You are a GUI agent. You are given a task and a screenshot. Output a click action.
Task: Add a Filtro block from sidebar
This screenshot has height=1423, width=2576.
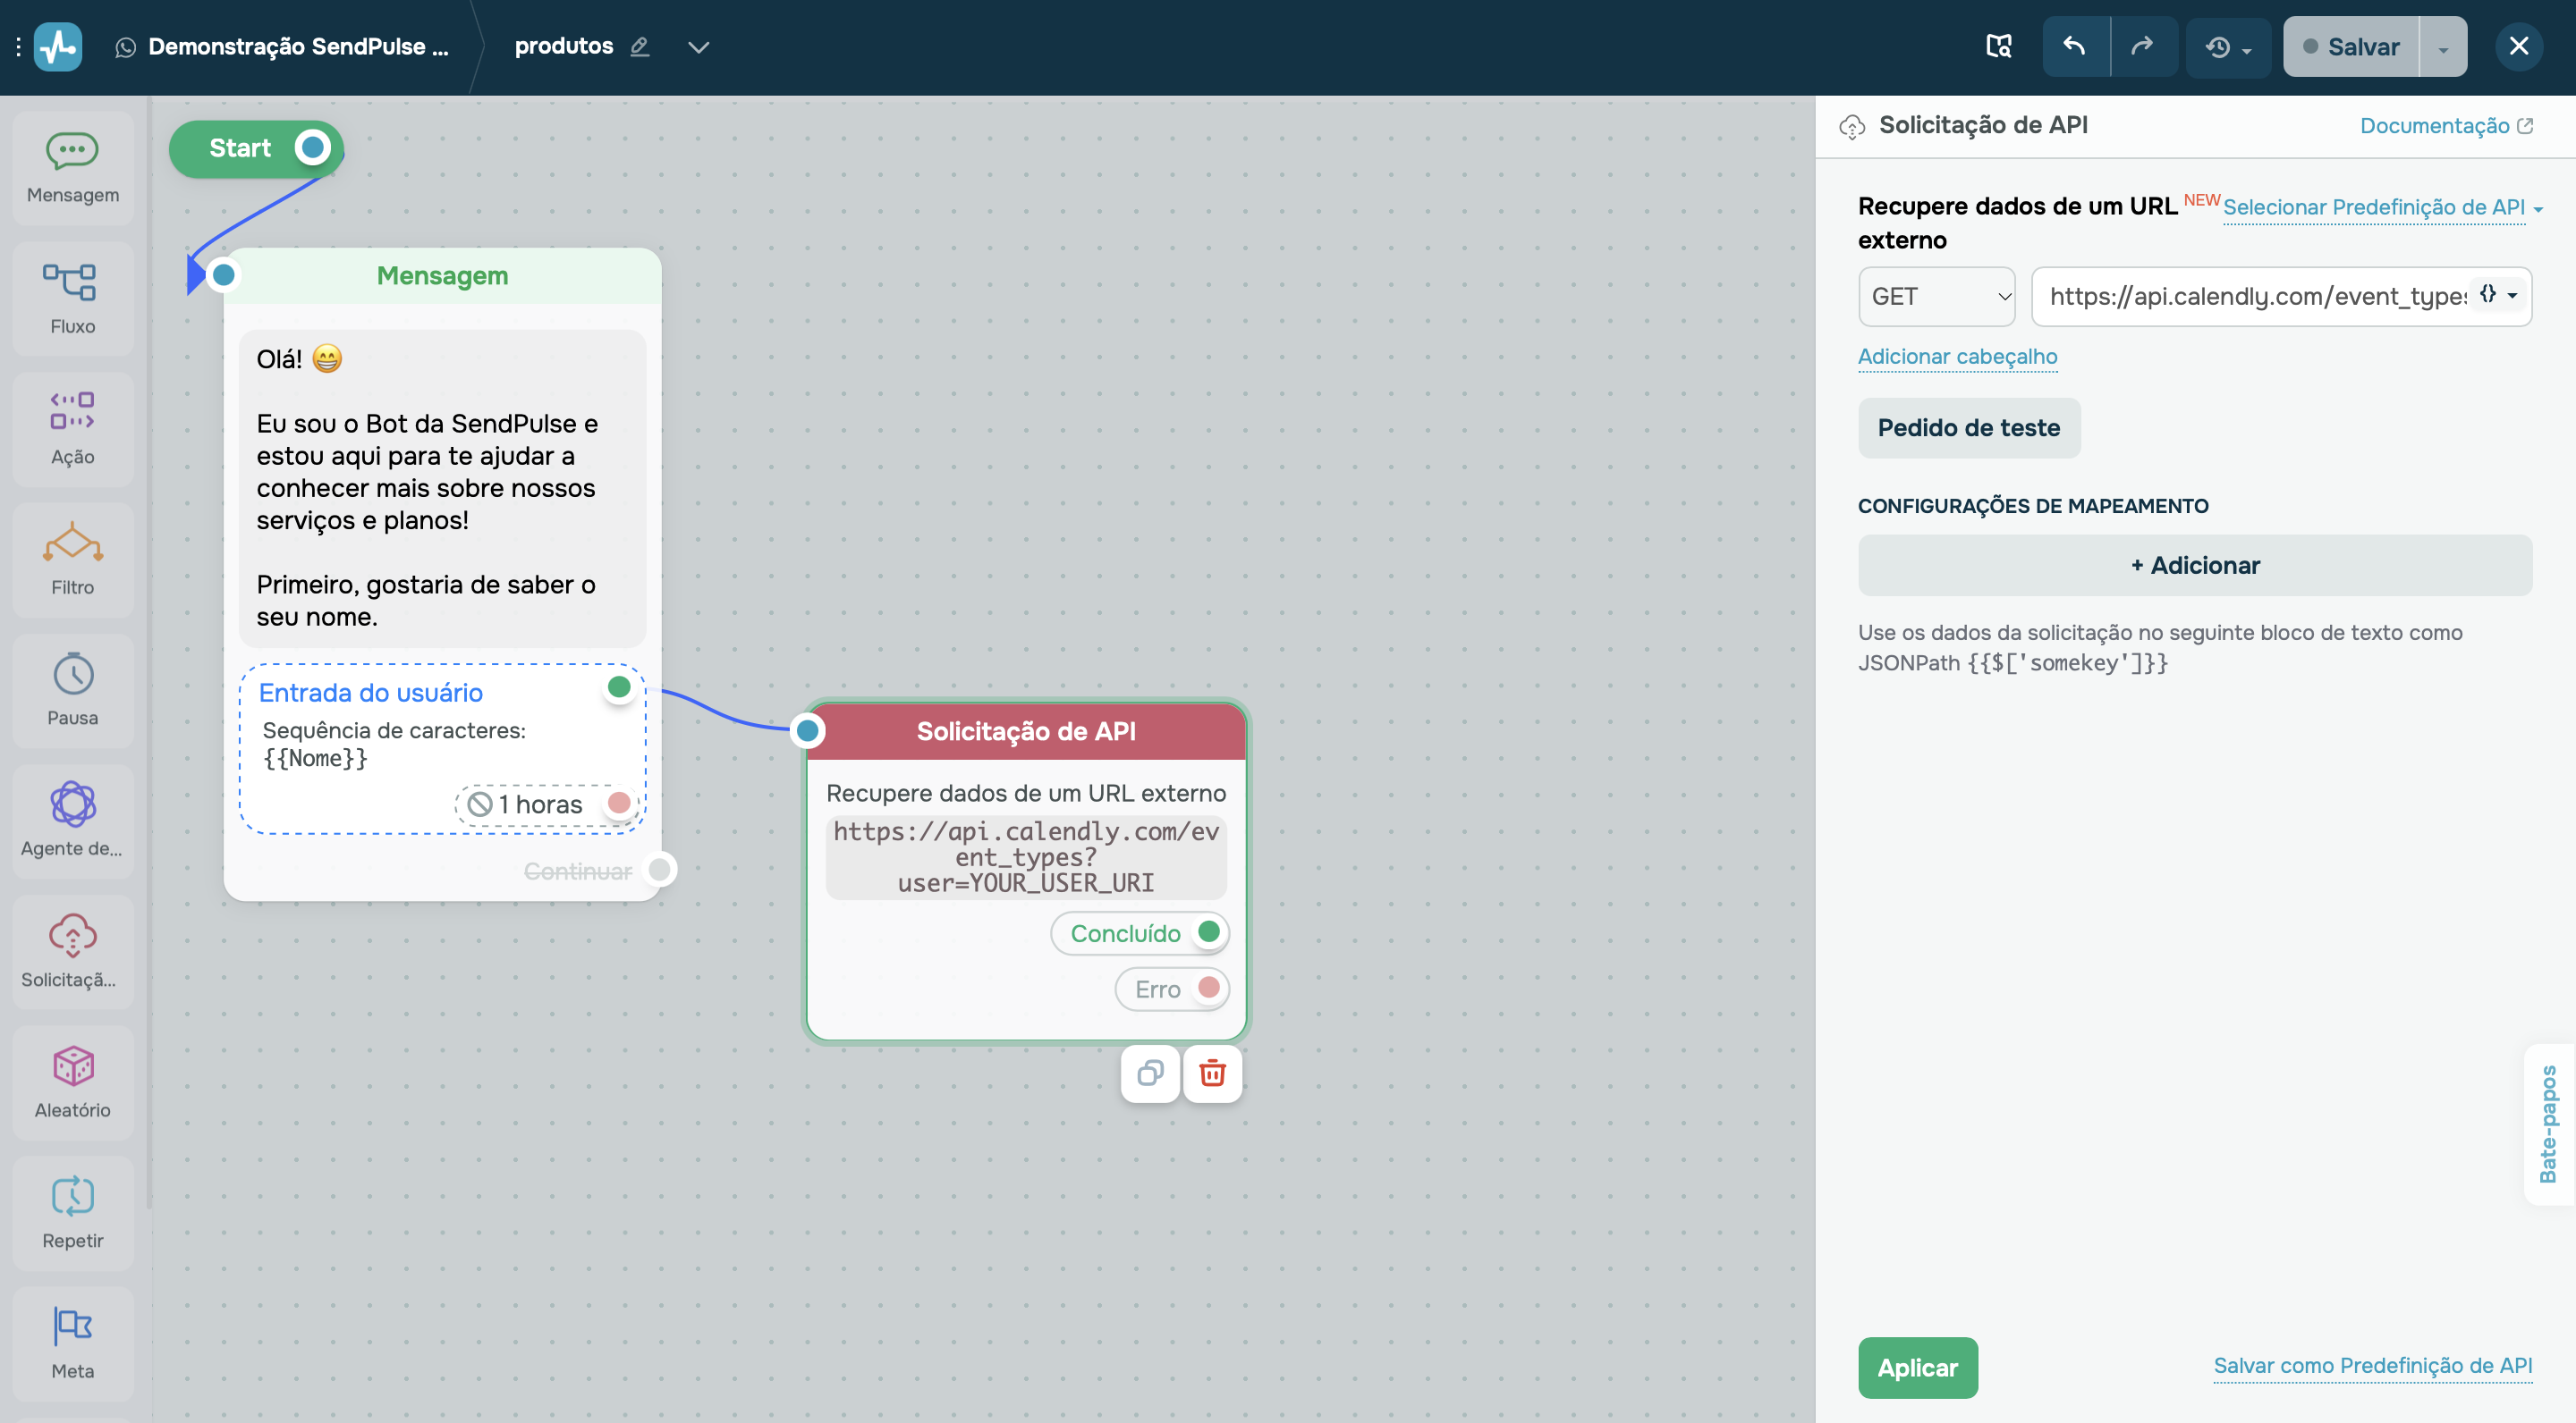point(73,560)
